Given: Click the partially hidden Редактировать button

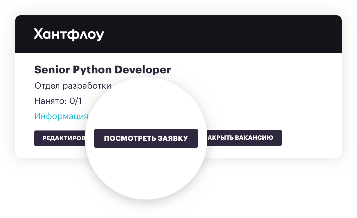Looking at the screenshot, I should click(x=62, y=138).
